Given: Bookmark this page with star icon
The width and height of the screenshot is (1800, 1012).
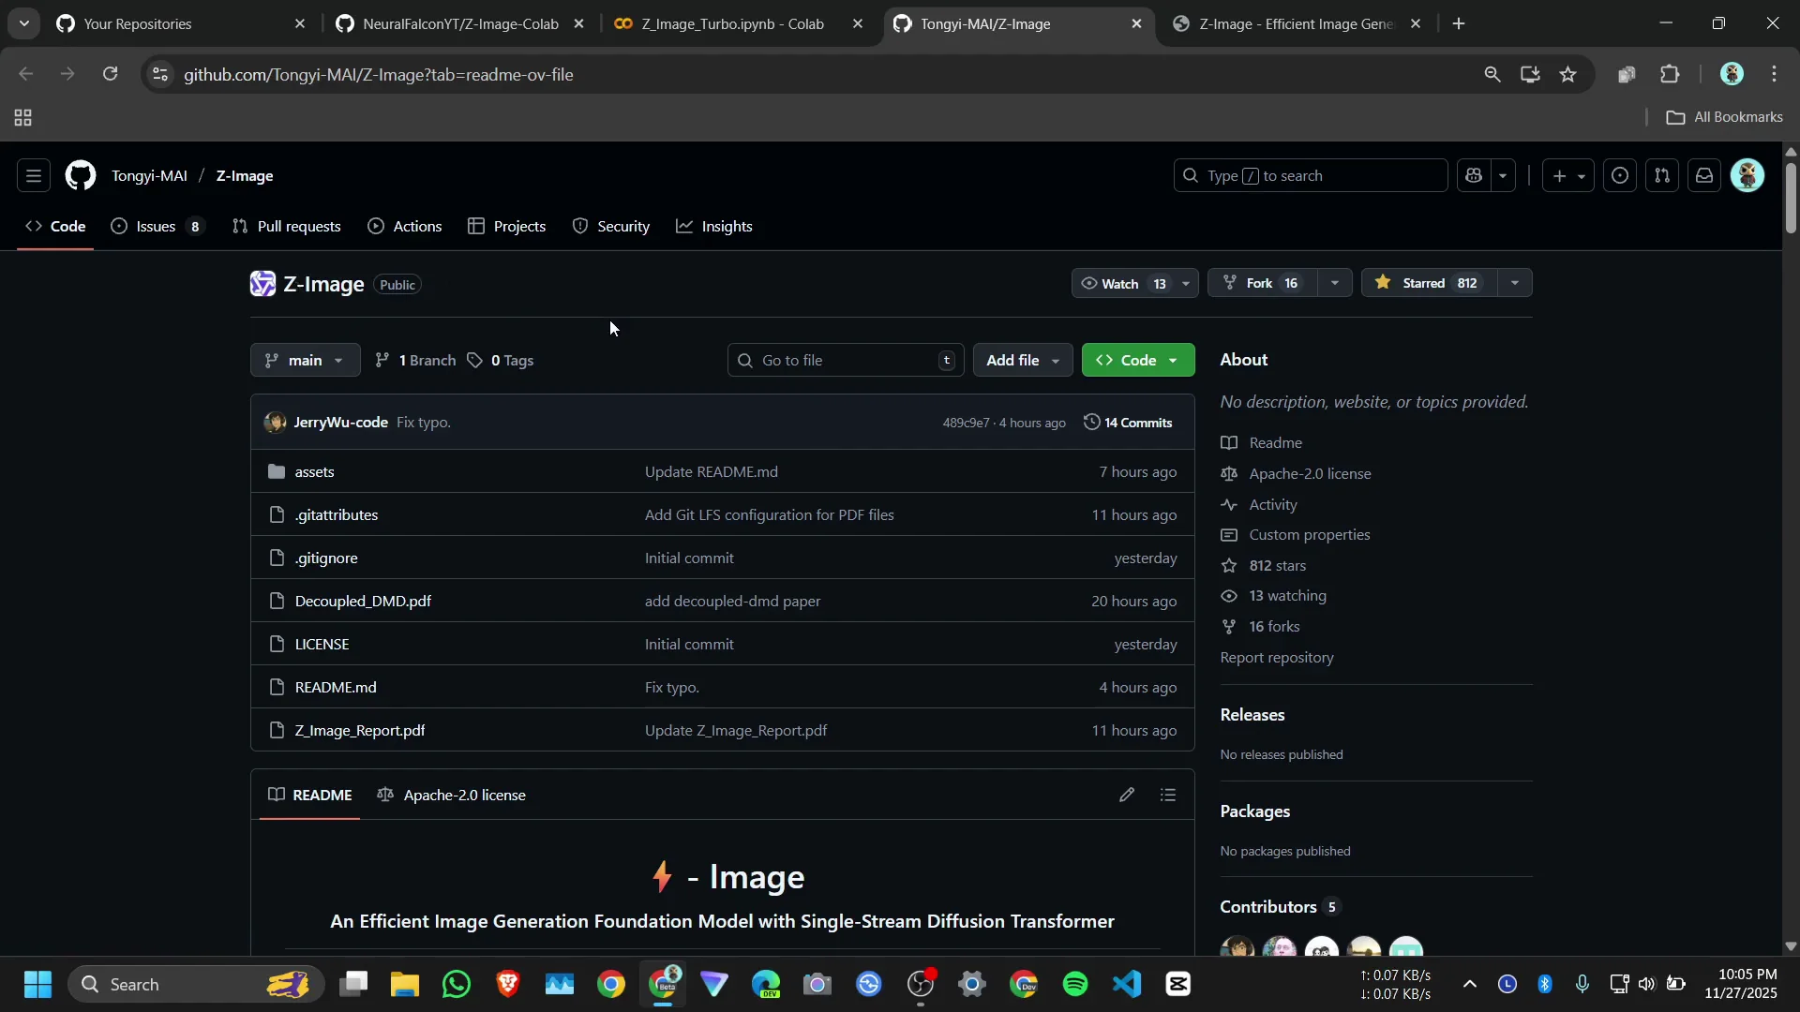Looking at the screenshot, I should click(1568, 75).
